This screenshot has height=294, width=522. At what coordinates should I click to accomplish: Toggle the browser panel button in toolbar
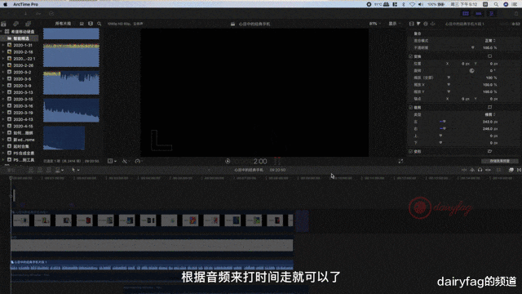pos(466,14)
